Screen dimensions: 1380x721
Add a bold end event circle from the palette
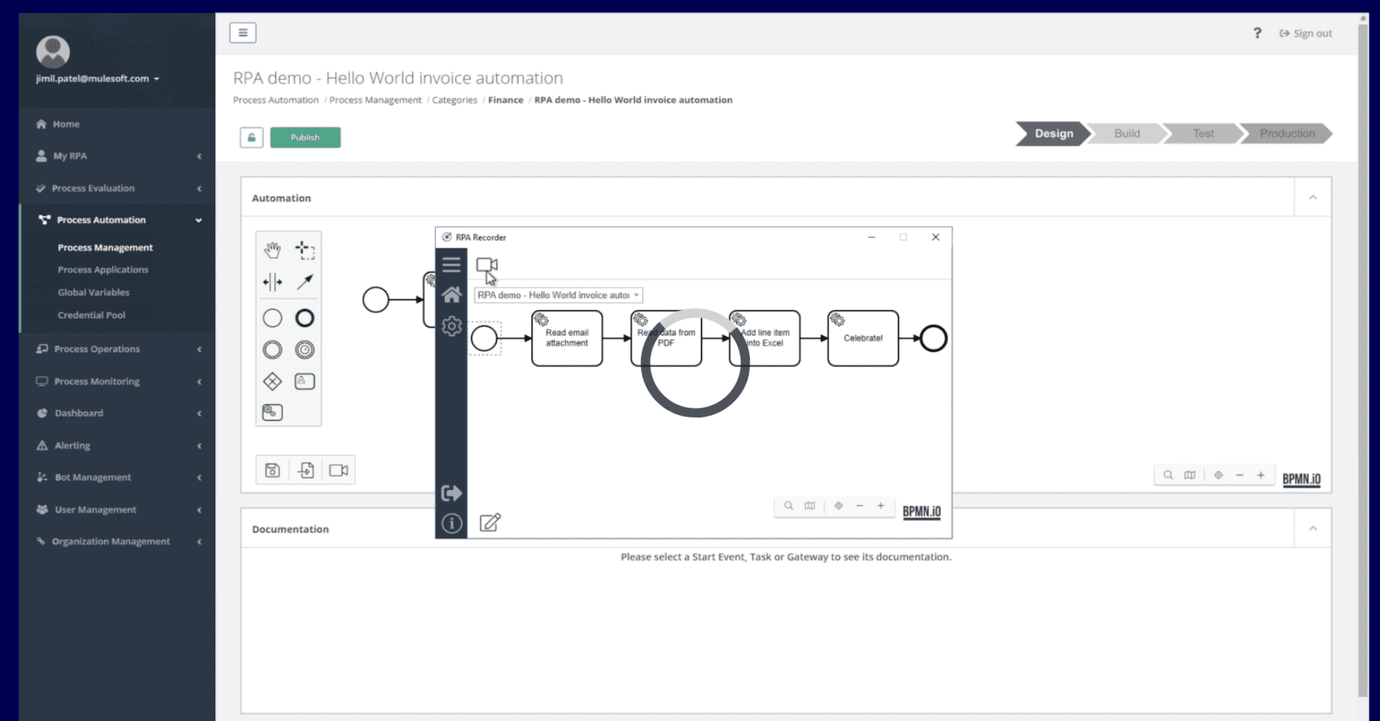coord(305,318)
